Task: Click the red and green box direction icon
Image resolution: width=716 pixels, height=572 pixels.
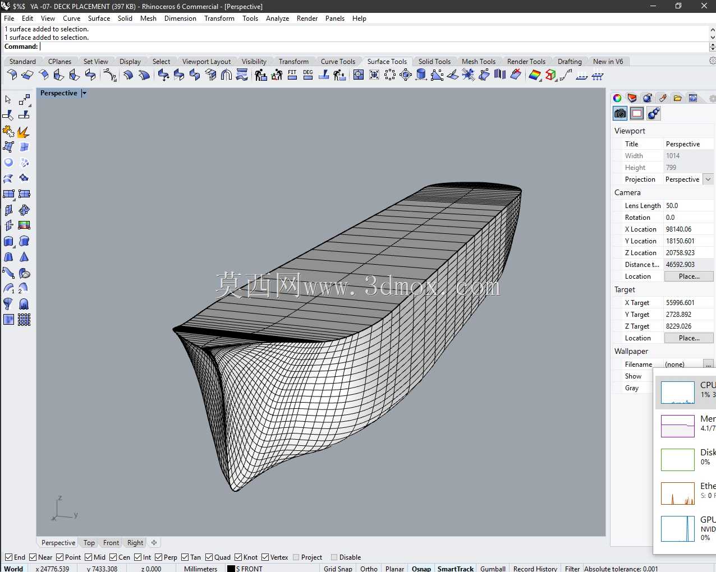Action: click(x=550, y=75)
